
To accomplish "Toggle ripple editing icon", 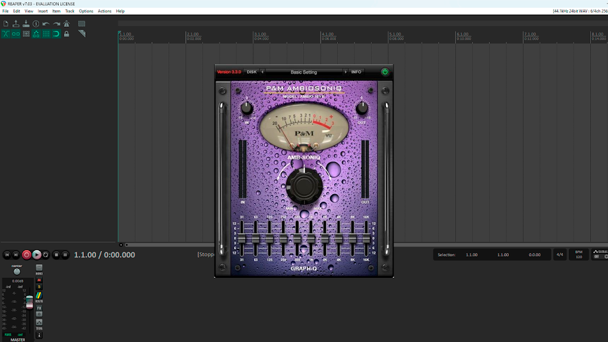I will [x=26, y=34].
